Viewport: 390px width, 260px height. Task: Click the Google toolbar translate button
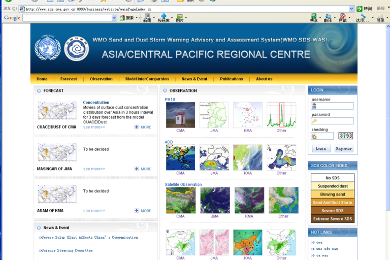click(x=328, y=18)
